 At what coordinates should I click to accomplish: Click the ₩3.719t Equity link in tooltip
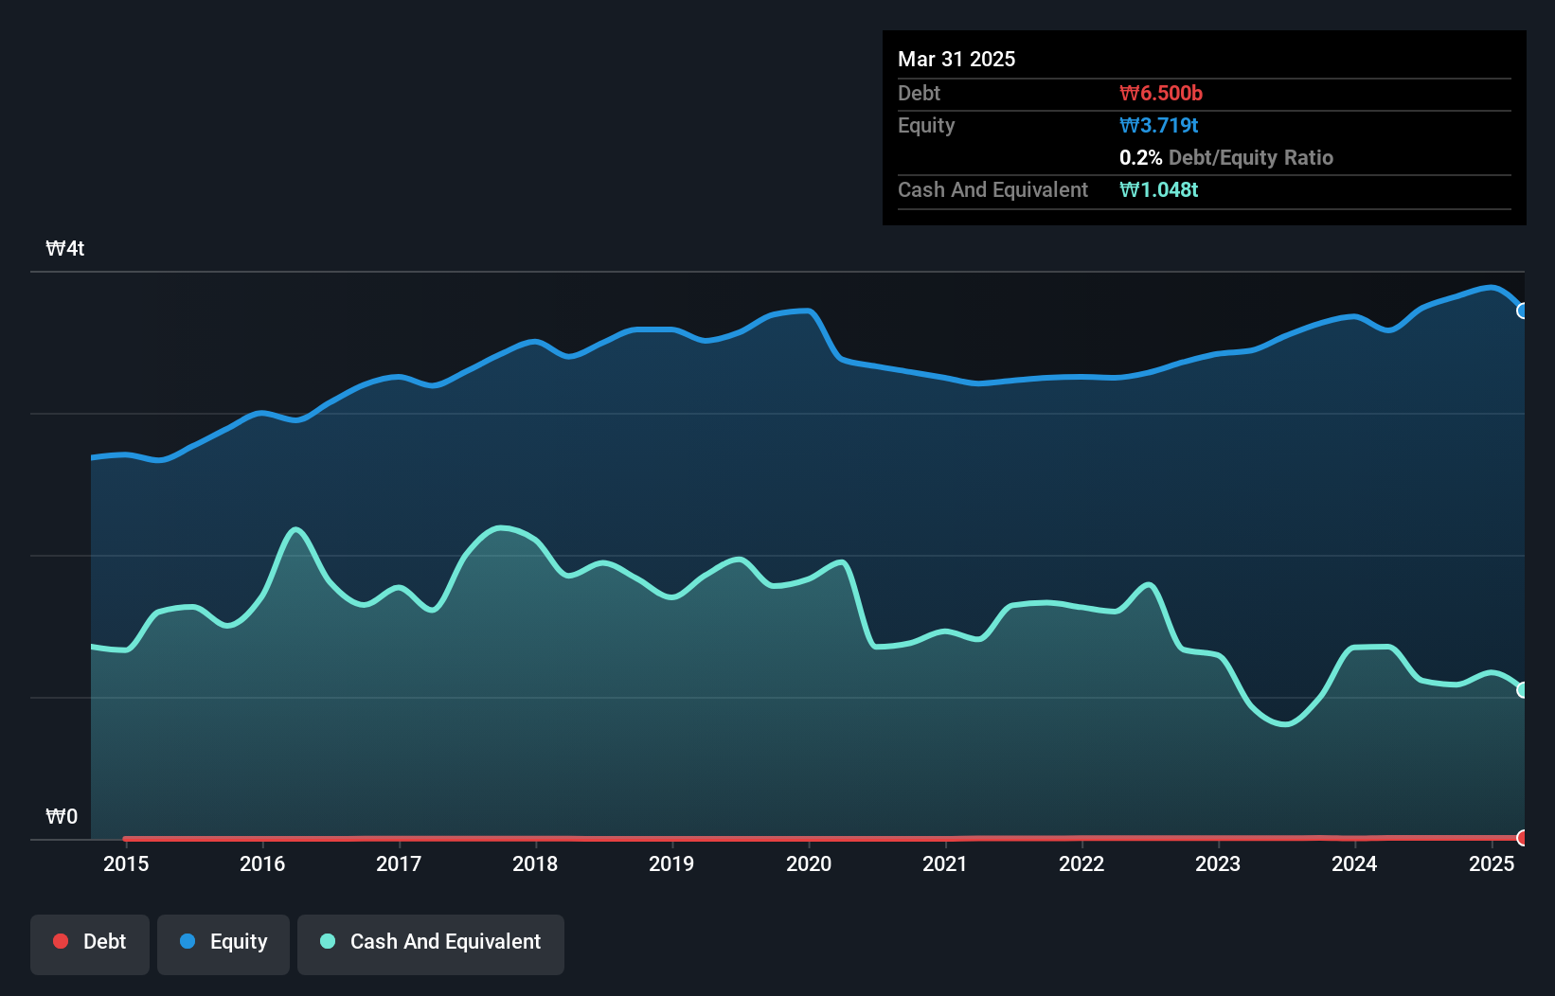click(x=1158, y=125)
